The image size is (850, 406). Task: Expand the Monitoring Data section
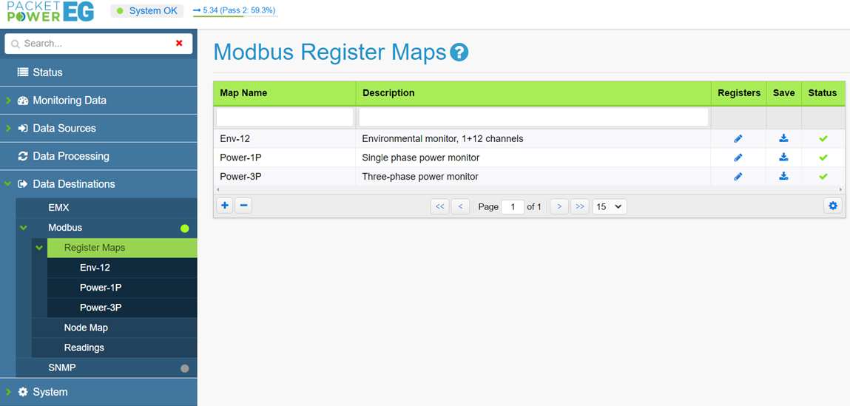tap(70, 101)
